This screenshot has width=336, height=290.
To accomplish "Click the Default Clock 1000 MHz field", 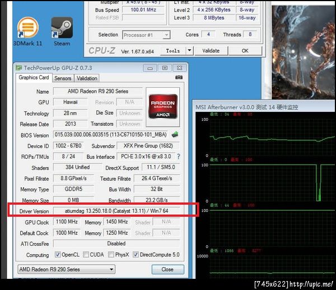I will click(x=67, y=232).
